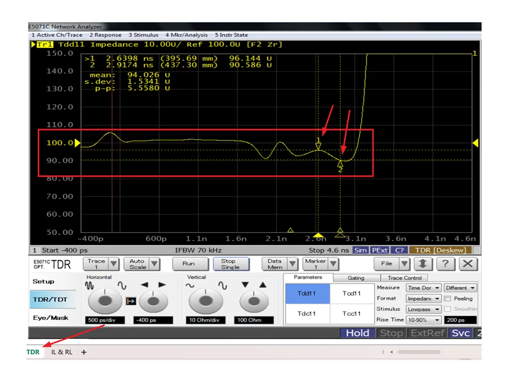Screen dimensions: 510x381
Task: Open the Setup side tab
Action: [x=52, y=281]
